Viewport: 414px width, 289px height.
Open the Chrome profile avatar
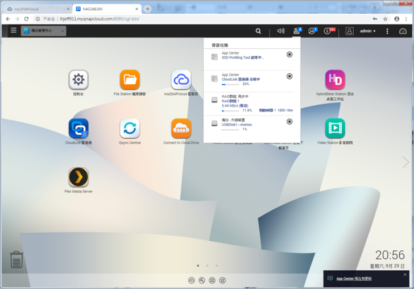tap(396, 19)
